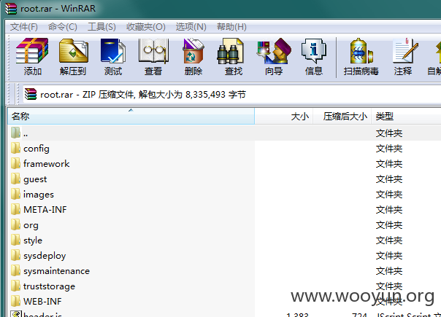The image size is (441, 317).
Task: Sort by Packed size (压缩后大小) header
Action: 342,116
